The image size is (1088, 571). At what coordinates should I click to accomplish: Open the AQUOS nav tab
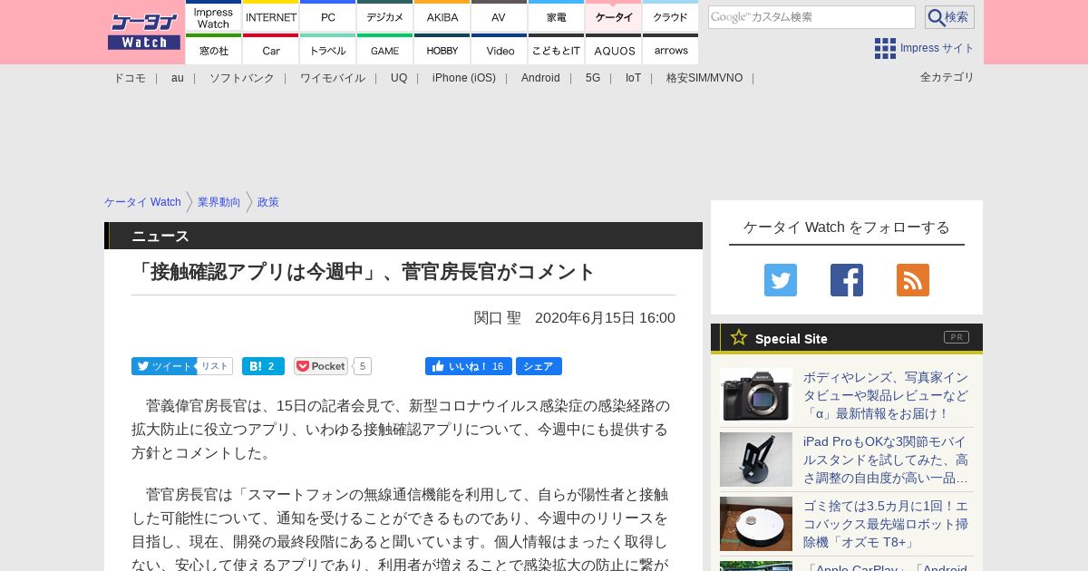point(614,50)
